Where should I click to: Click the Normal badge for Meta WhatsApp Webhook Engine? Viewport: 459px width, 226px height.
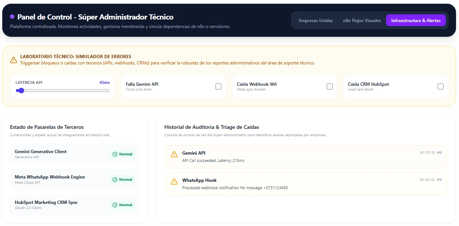tap(122, 180)
